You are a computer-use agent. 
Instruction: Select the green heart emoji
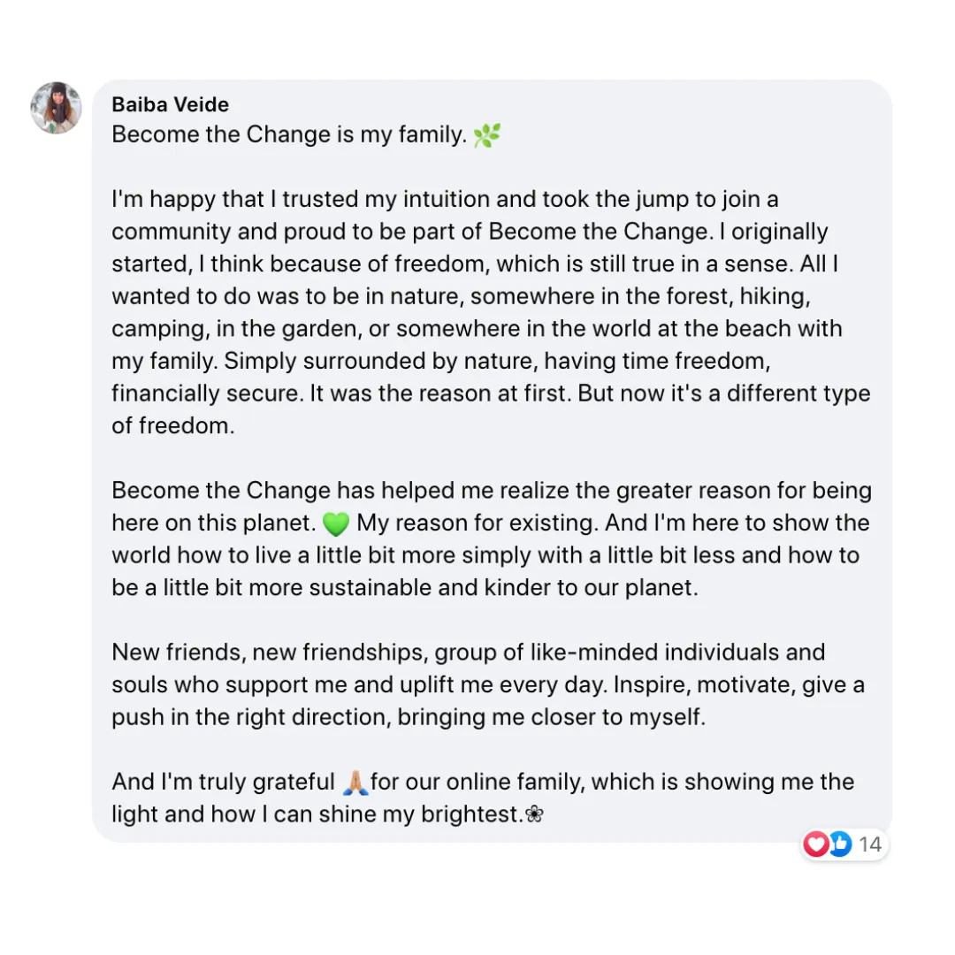(x=336, y=523)
